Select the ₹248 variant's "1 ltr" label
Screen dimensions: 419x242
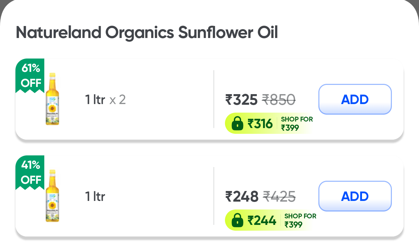[x=95, y=196]
